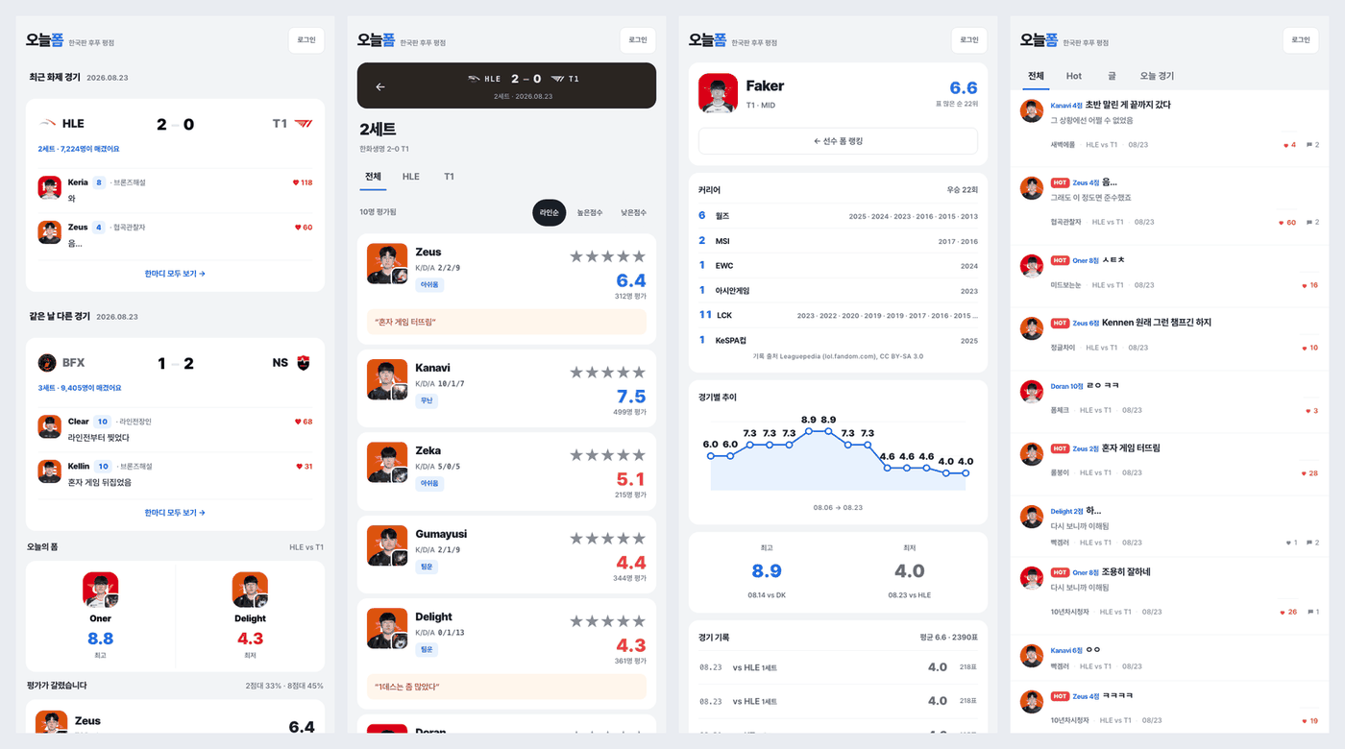The height and width of the screenshot is (749, 1345).
Task: Switch to the 글 tab in the feed
Action: click(x=1112, y=76)
